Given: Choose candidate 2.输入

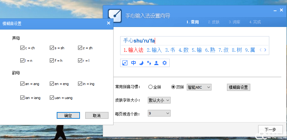Looking at the screenshot, I should (154, 50).
